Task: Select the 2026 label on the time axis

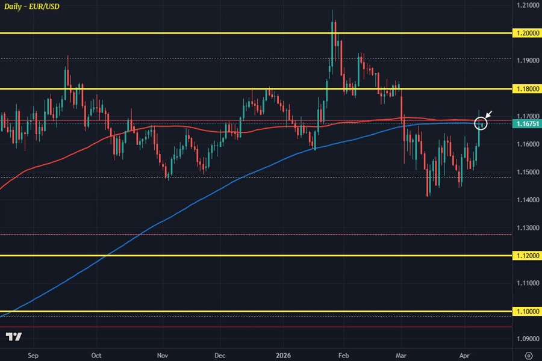Action: coord(282,356)
